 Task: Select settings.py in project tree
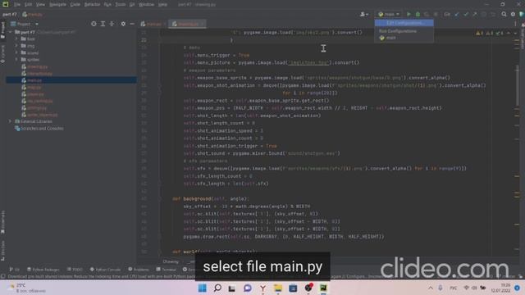point(34,107)
